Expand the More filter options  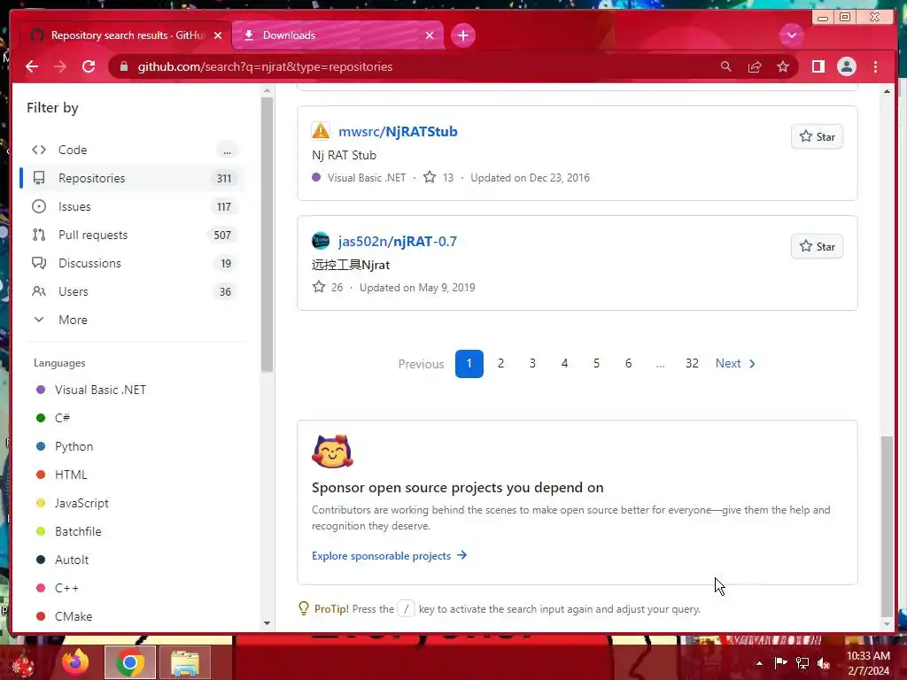coord(134,320)
